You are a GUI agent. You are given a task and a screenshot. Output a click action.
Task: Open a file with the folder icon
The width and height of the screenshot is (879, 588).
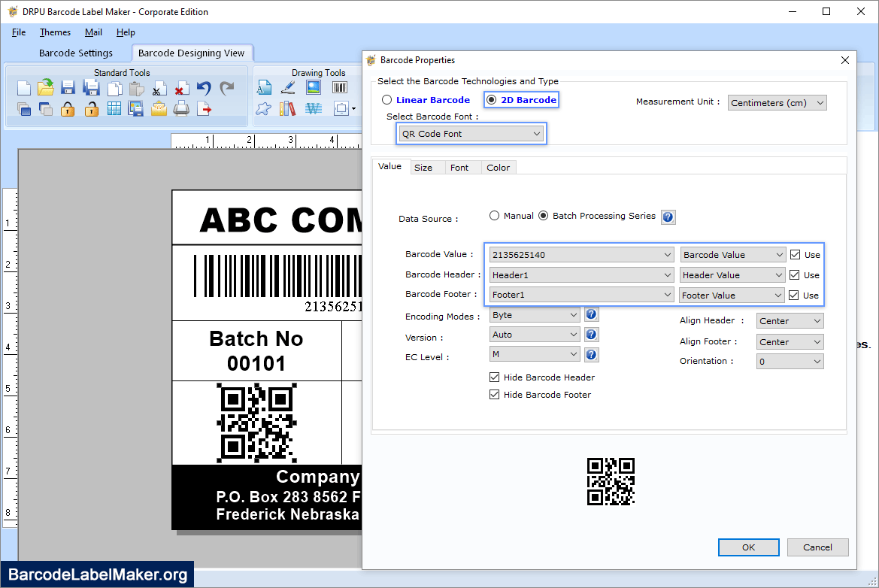[x=46, y=87]
